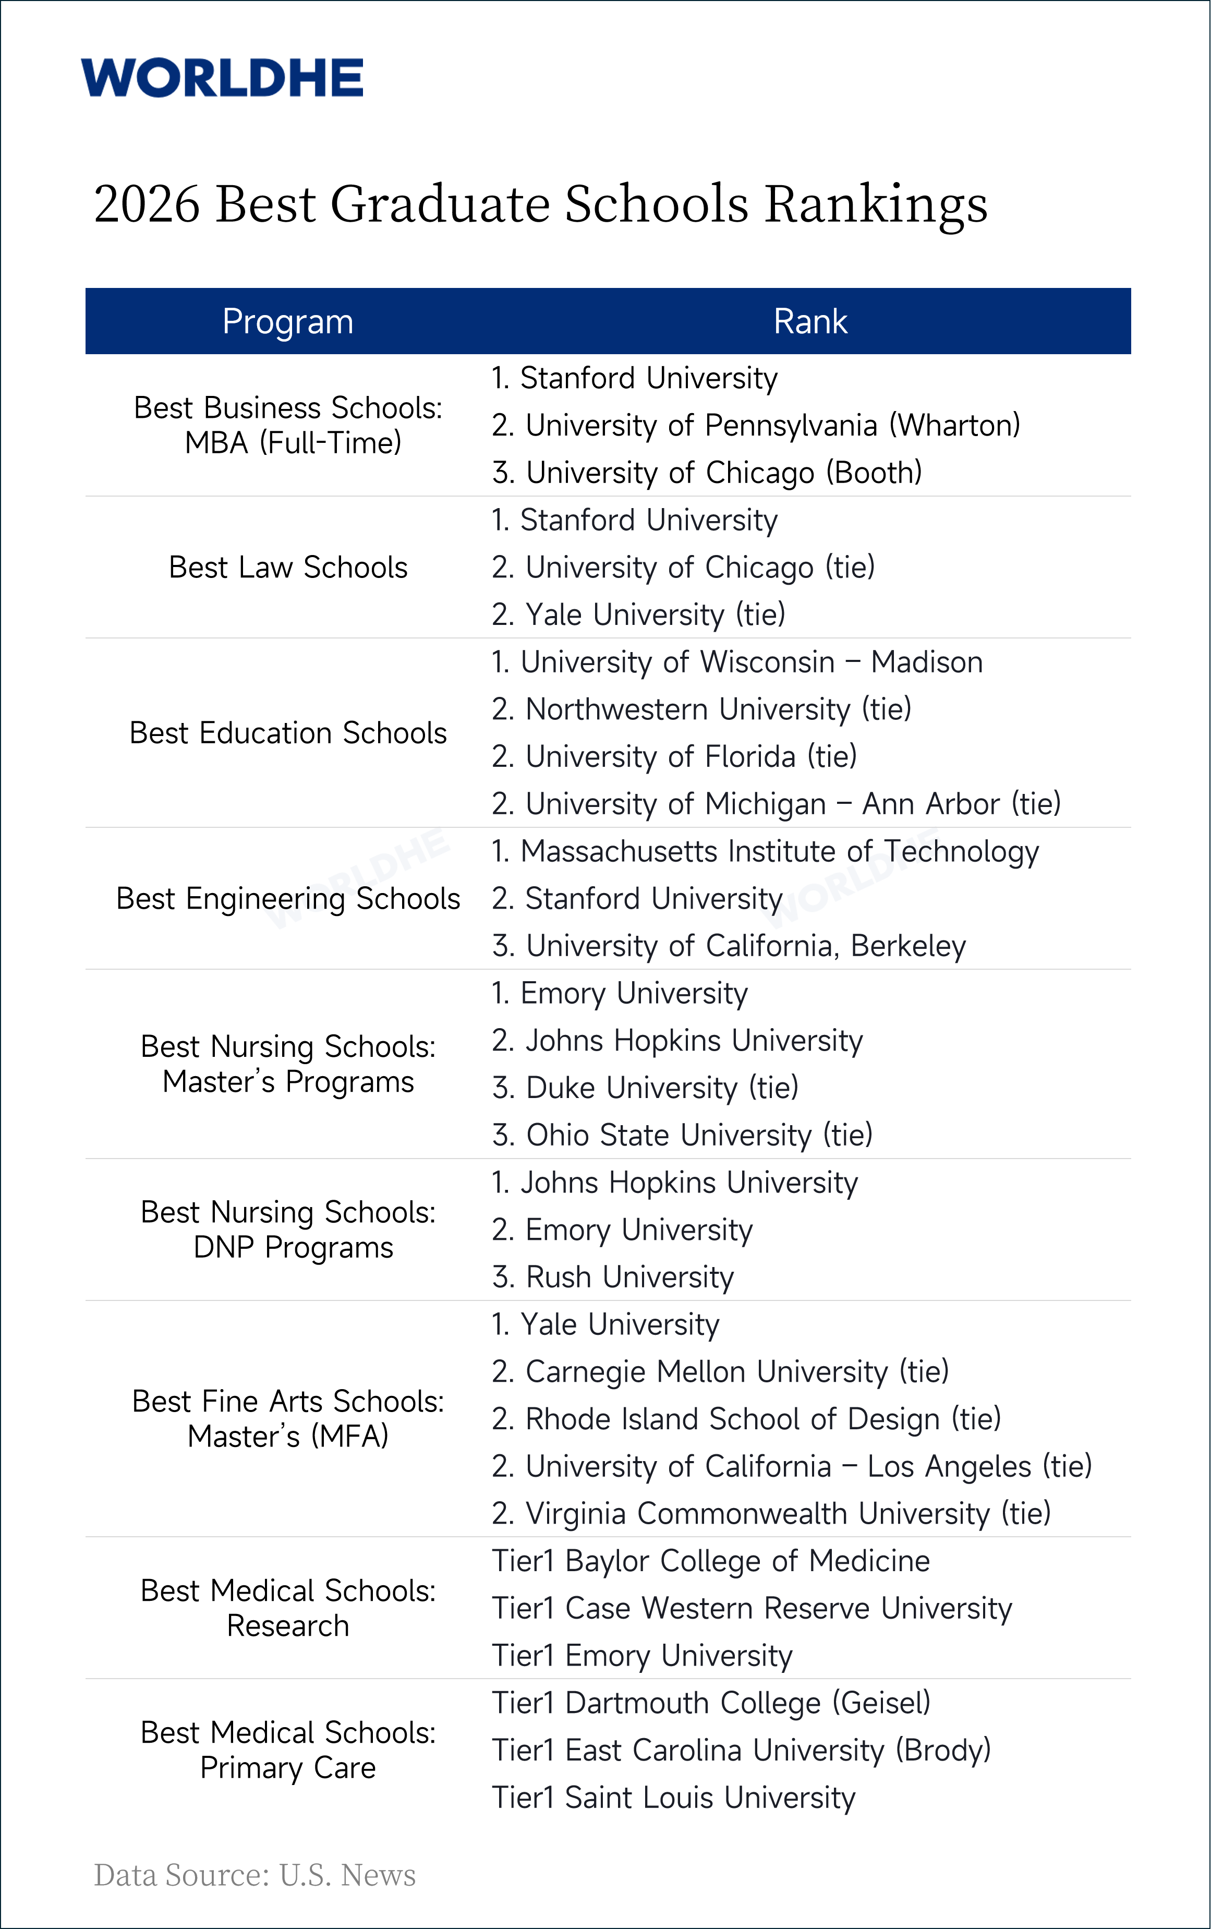This screenshot has width=1211, height=1929.
Task: Select Best Nursing Schools DNP Programs label
Action: click(x=288, y=1229)
